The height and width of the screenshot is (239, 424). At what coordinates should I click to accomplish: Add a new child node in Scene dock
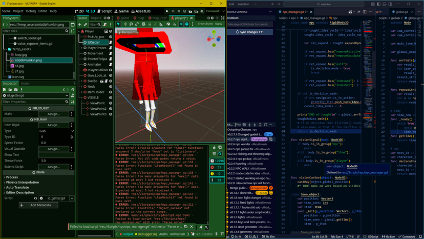(x=81, y=24)
